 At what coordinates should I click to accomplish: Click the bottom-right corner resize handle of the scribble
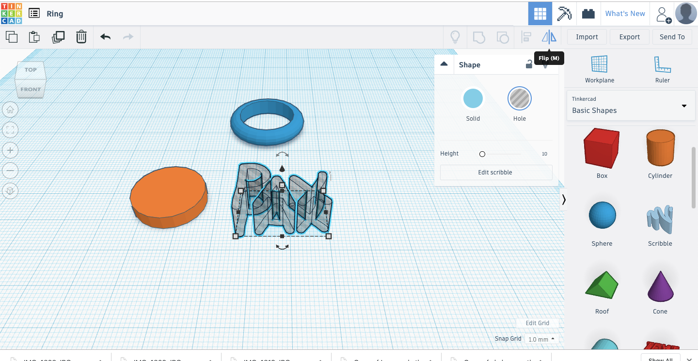click(x=329, y=236)
